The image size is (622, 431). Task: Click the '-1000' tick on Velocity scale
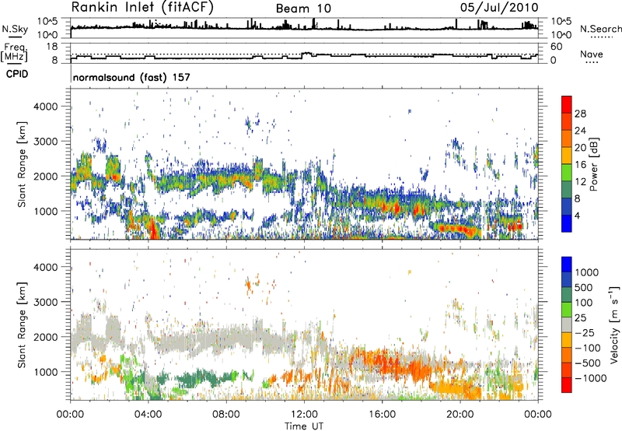(591, 378)
